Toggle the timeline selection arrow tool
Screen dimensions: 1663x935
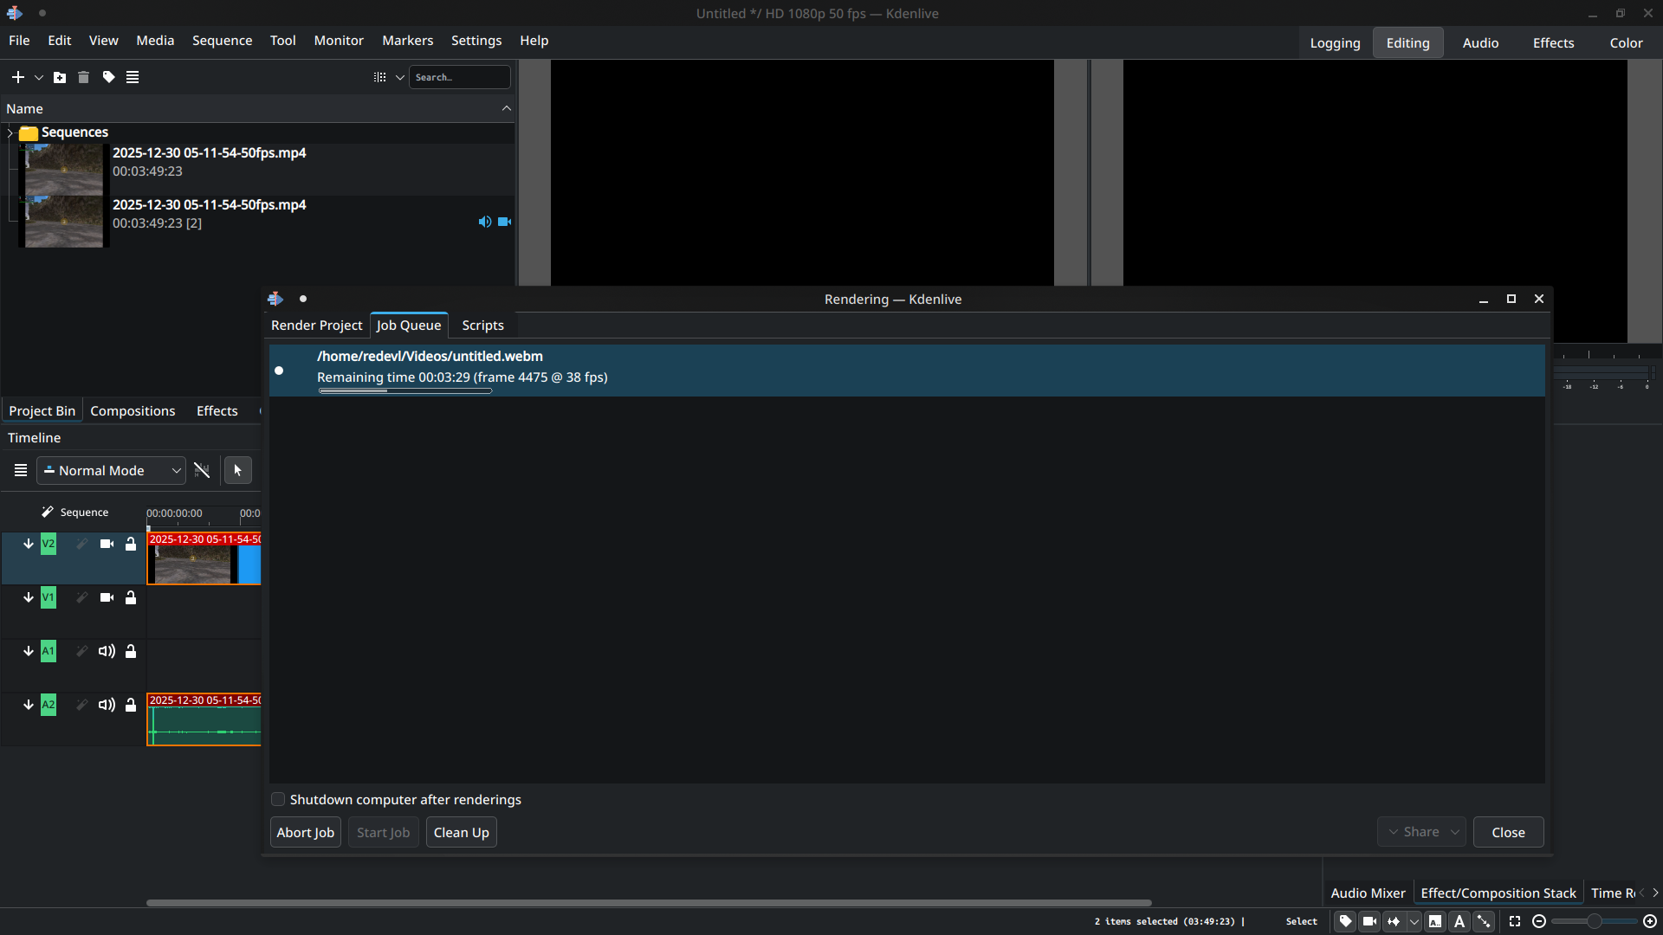[x=237, y=470]
